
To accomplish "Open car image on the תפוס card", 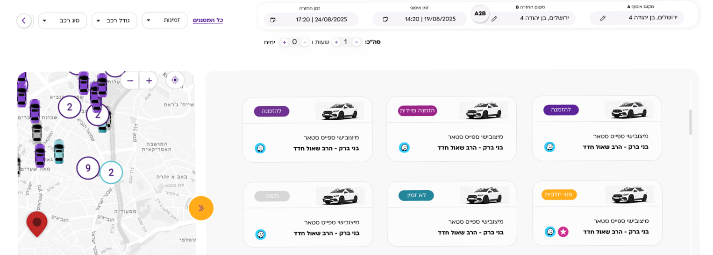I will (x=340, y=196).
